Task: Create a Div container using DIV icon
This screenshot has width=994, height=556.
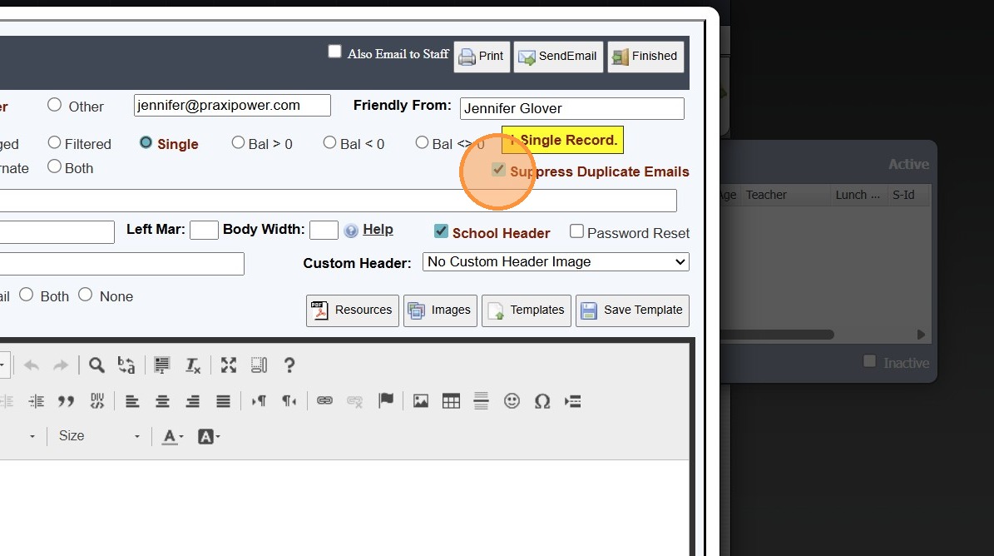Action: pos(97,401)
